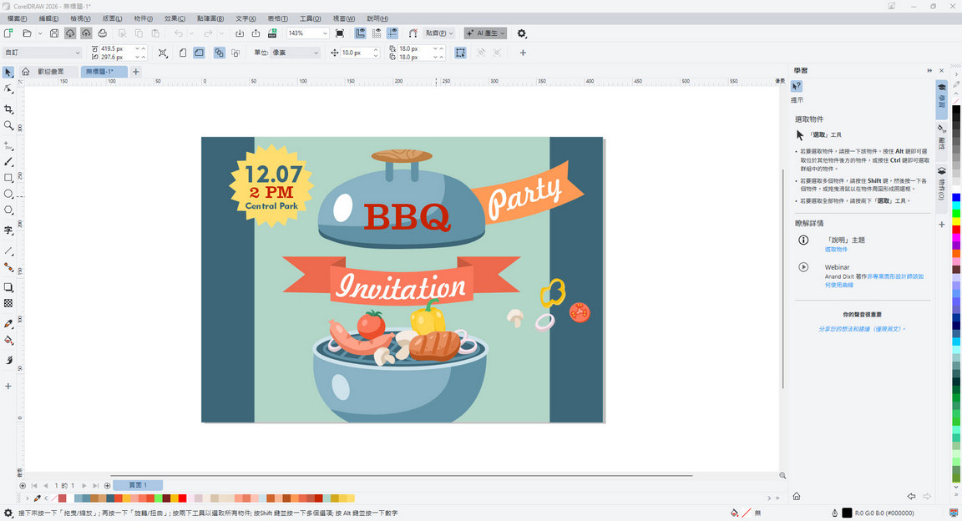The height and width of the screenshot is (521, 962).
Task: Toggle the treat-as-filled option in property bar
Action: (199, 52)
